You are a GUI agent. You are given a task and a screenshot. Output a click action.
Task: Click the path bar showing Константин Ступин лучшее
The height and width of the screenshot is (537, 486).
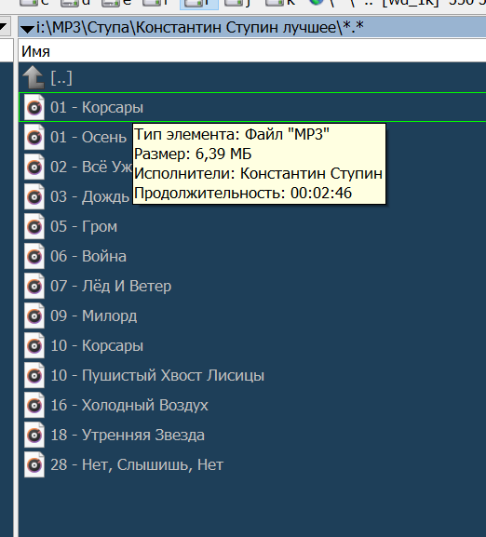coord(252,27)
